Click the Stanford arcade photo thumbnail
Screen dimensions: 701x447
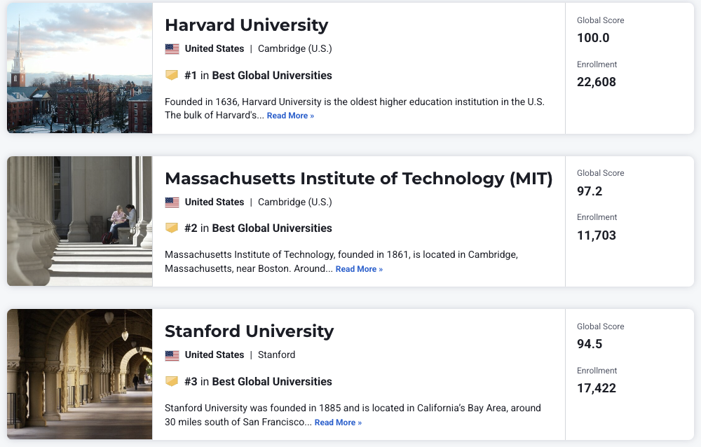coord(80,374)
